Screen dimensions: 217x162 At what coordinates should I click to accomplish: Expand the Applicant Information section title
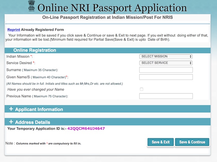(39, 110)
